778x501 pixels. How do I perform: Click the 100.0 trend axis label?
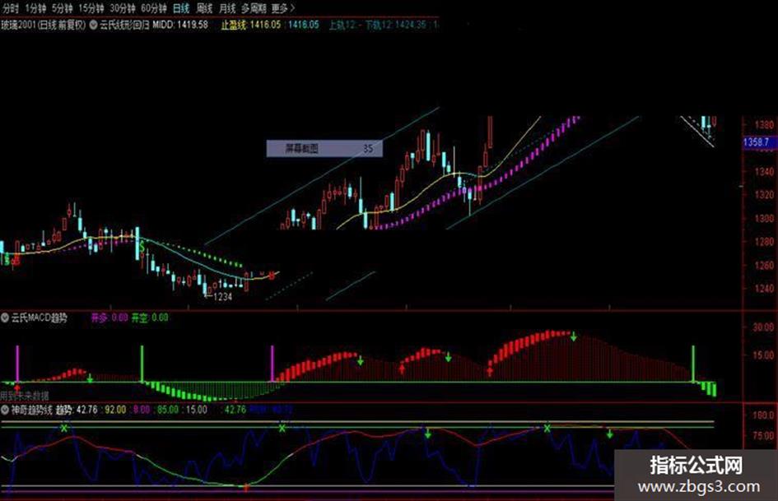pos(763,415)
